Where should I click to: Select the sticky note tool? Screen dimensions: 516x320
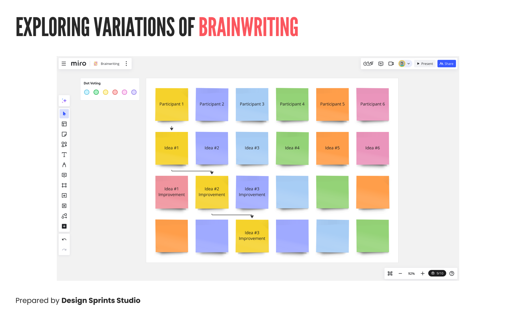pyautogui.click(x=64, y=134)
